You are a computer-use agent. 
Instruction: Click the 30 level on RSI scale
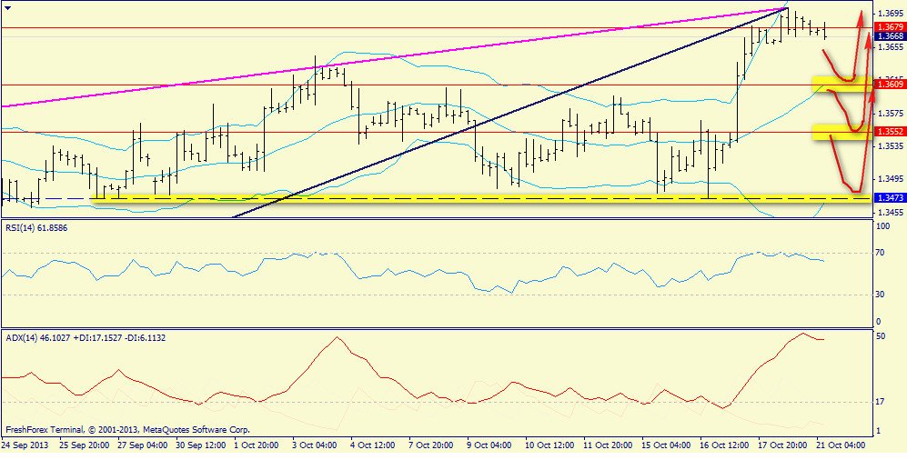tap(881, 295)
